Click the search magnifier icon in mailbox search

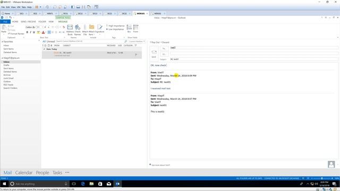(126, 41)
